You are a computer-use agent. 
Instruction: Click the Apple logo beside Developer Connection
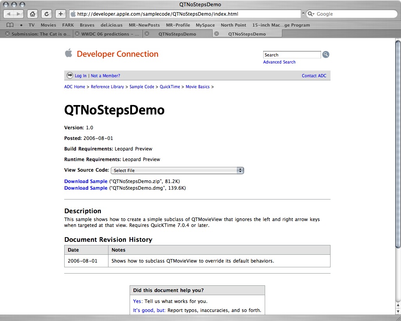pos(69,53)
